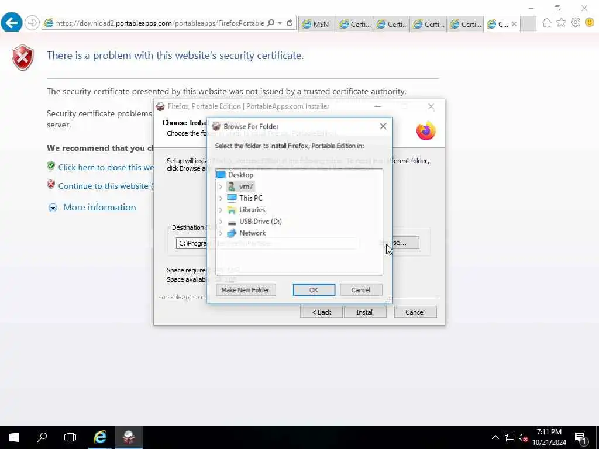Click the IE forward arrow button
Viewport: 599px width, 449px height.
point(32,23)
